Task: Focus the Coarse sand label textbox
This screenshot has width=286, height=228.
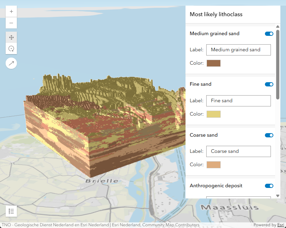Action: pyautogui.click(x=238, y=151)
